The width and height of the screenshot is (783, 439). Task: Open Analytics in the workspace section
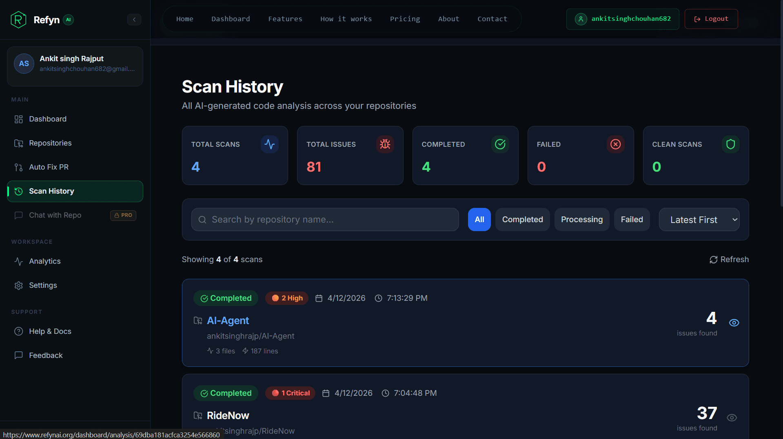coord(44,261)
